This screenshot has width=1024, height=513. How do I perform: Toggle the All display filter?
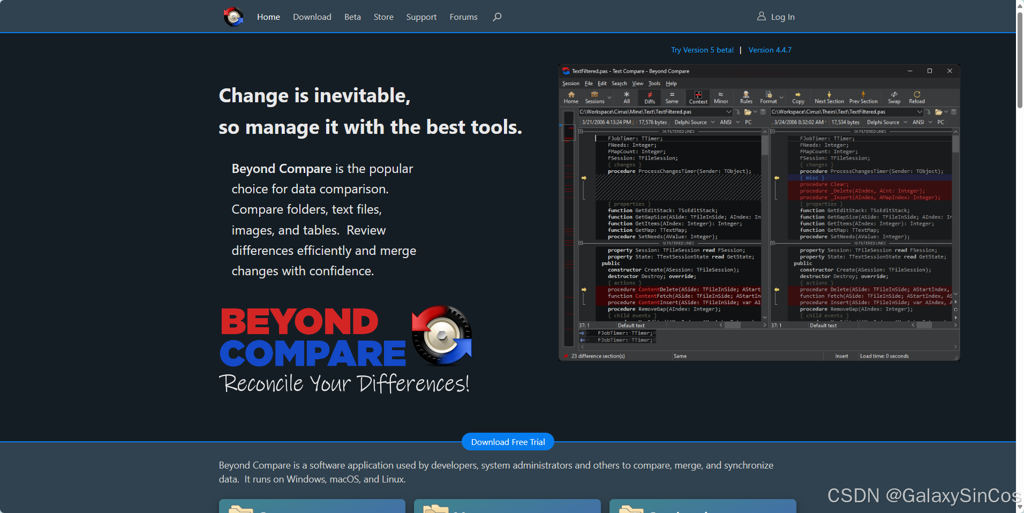pos(627,97)
